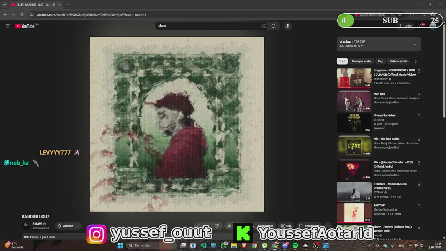This screenshot has height=251, width=446.
Task: Open options menu for STORMY - MOON
Action: click(x=419, y=184)
